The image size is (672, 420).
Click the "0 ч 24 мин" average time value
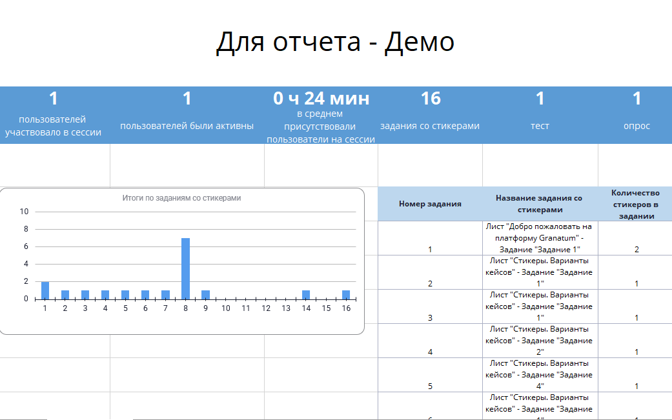[x=321, y=99]
